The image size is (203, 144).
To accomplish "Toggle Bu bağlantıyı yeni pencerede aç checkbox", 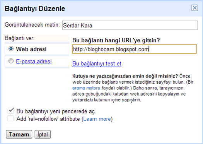I will pyautogui.click(x=10, y=111).
